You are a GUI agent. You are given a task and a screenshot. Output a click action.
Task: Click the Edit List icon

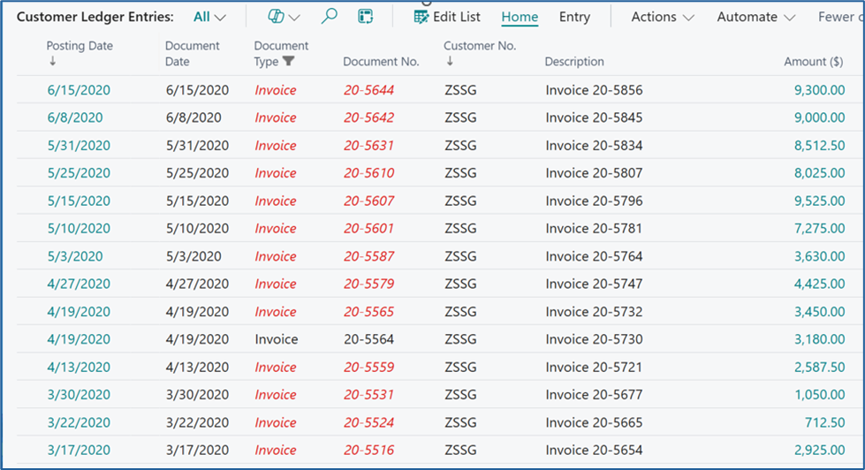421,17
